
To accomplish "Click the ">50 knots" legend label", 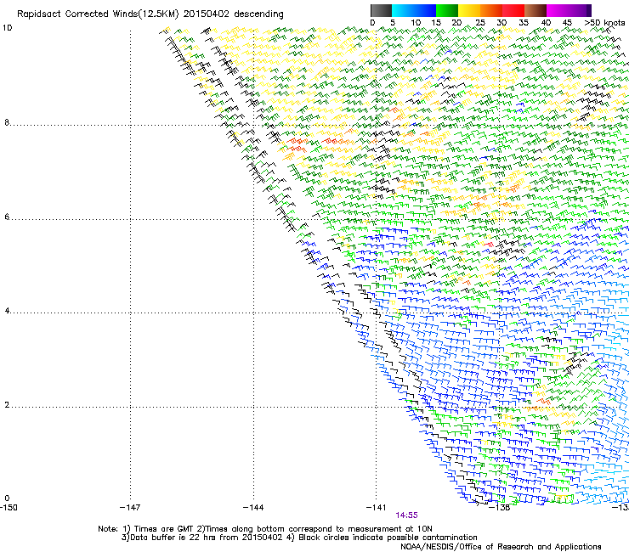I will click(x=604, y=23).
